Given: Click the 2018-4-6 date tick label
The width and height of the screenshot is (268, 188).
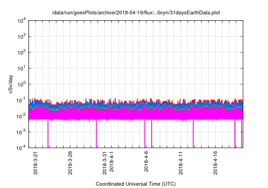Looking at the screenshot, I should click(x=146, y=162).
